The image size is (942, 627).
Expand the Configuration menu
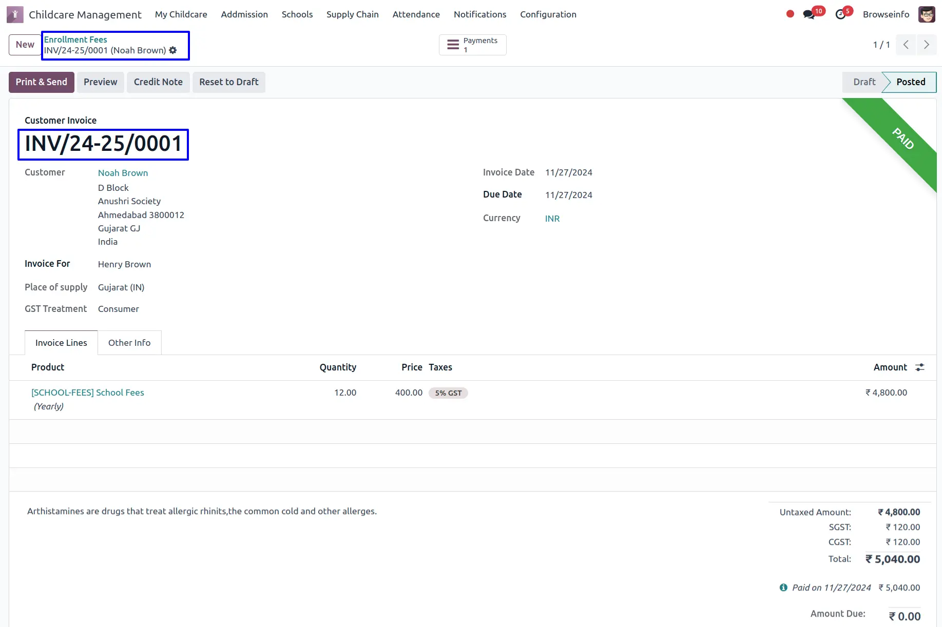(x=548, y=14)
